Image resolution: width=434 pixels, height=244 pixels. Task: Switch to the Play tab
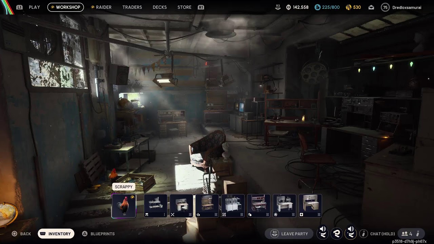[x=34, y=7]
